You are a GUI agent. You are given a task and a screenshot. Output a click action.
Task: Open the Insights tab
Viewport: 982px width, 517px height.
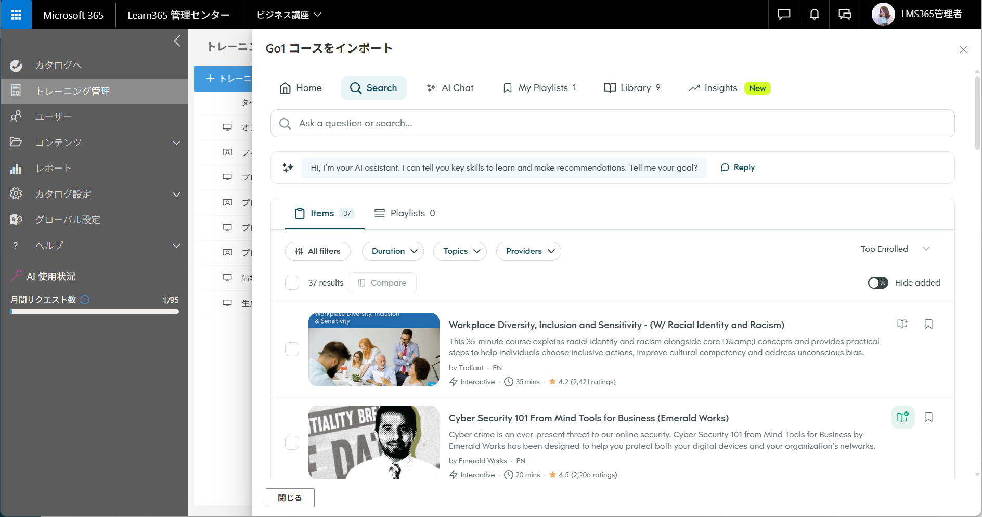click(729, 88)
